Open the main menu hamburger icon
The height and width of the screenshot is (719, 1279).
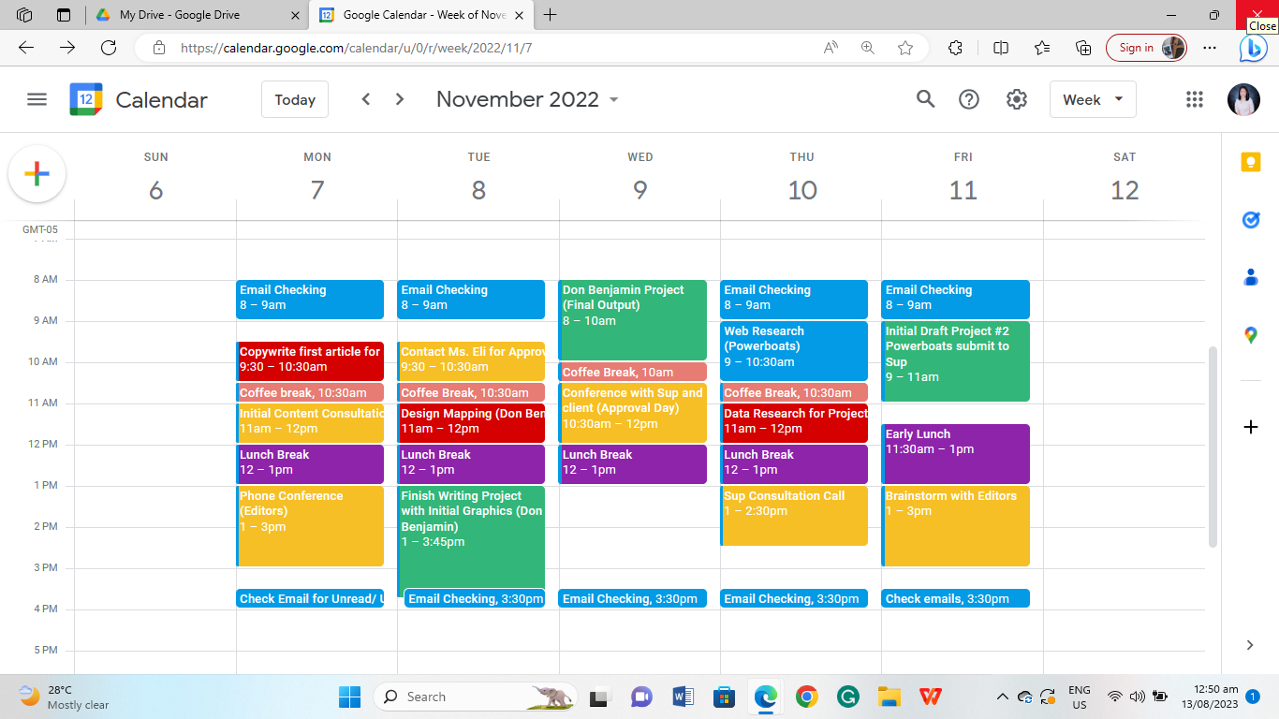point(37,99)
